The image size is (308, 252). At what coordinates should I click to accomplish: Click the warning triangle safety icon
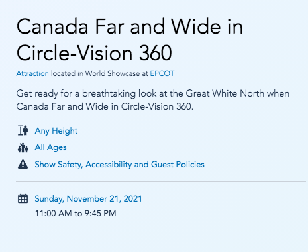[23, 164]
